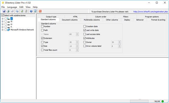Click the Microsoft Windows Network icon

tap(8, 30)
